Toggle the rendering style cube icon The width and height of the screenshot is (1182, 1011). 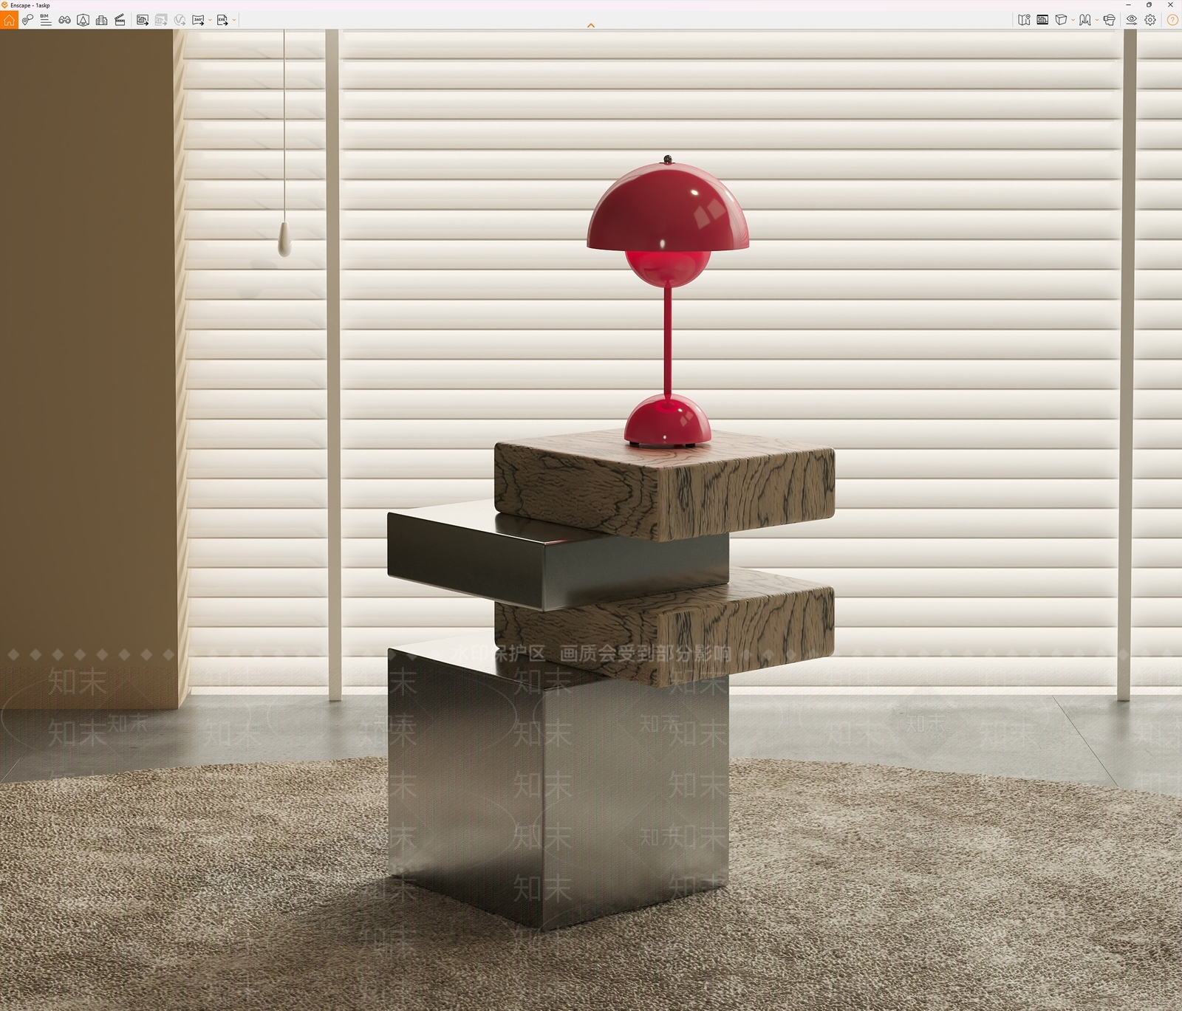point(1061,20)
